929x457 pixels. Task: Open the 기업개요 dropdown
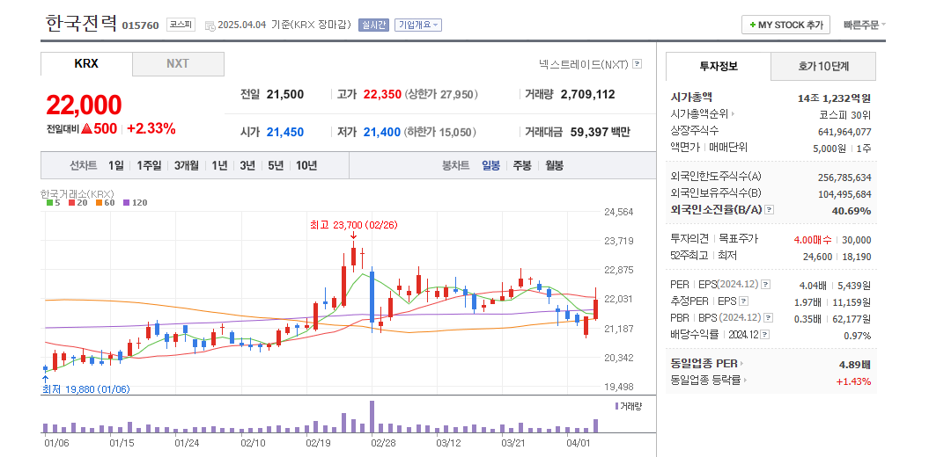(x=417, y=25)
